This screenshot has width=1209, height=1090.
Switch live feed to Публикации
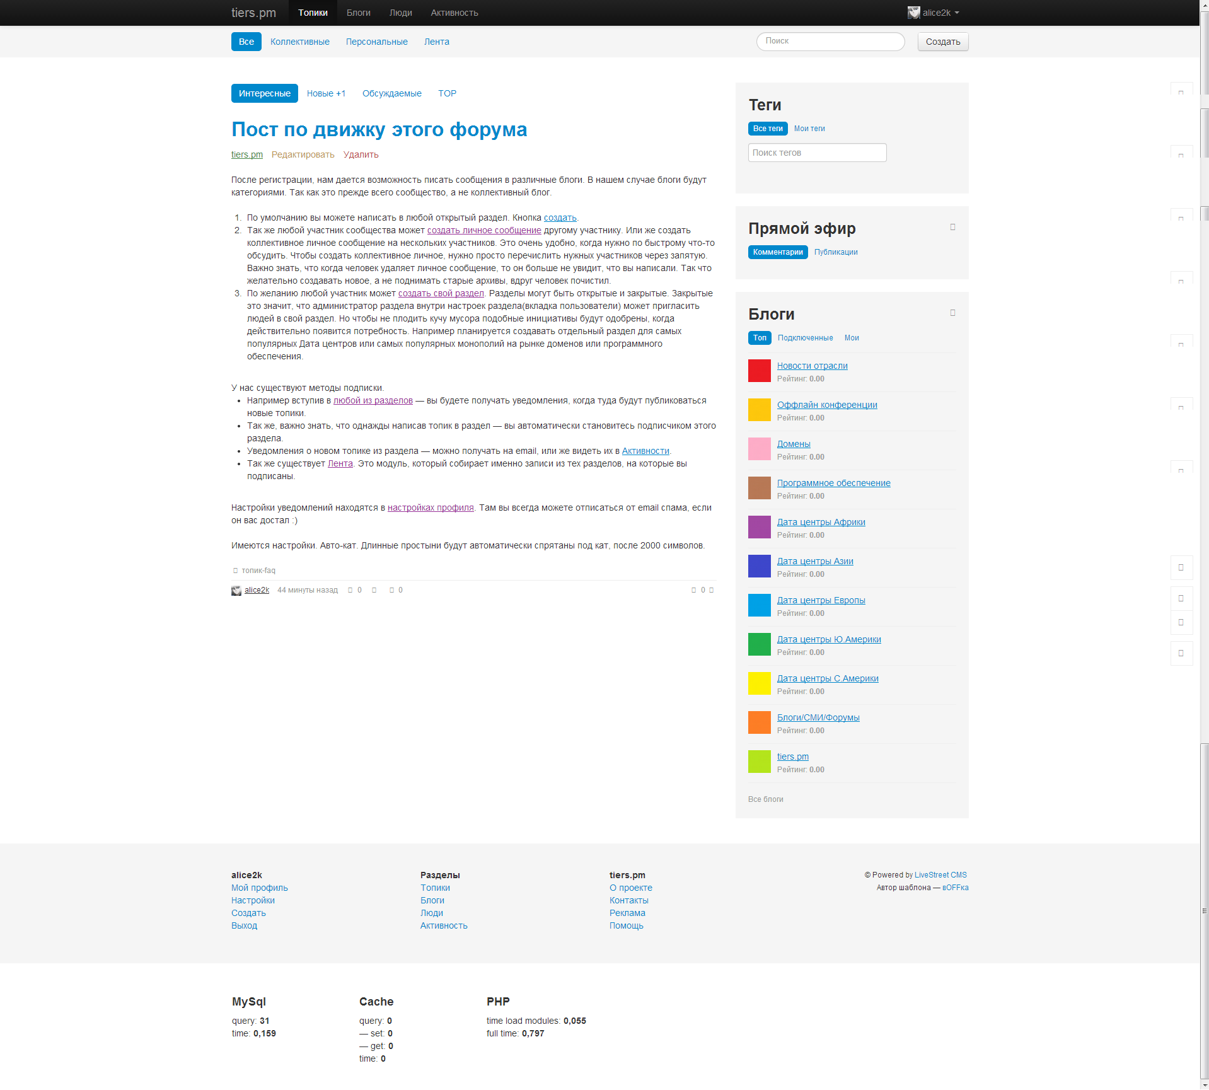835,252
